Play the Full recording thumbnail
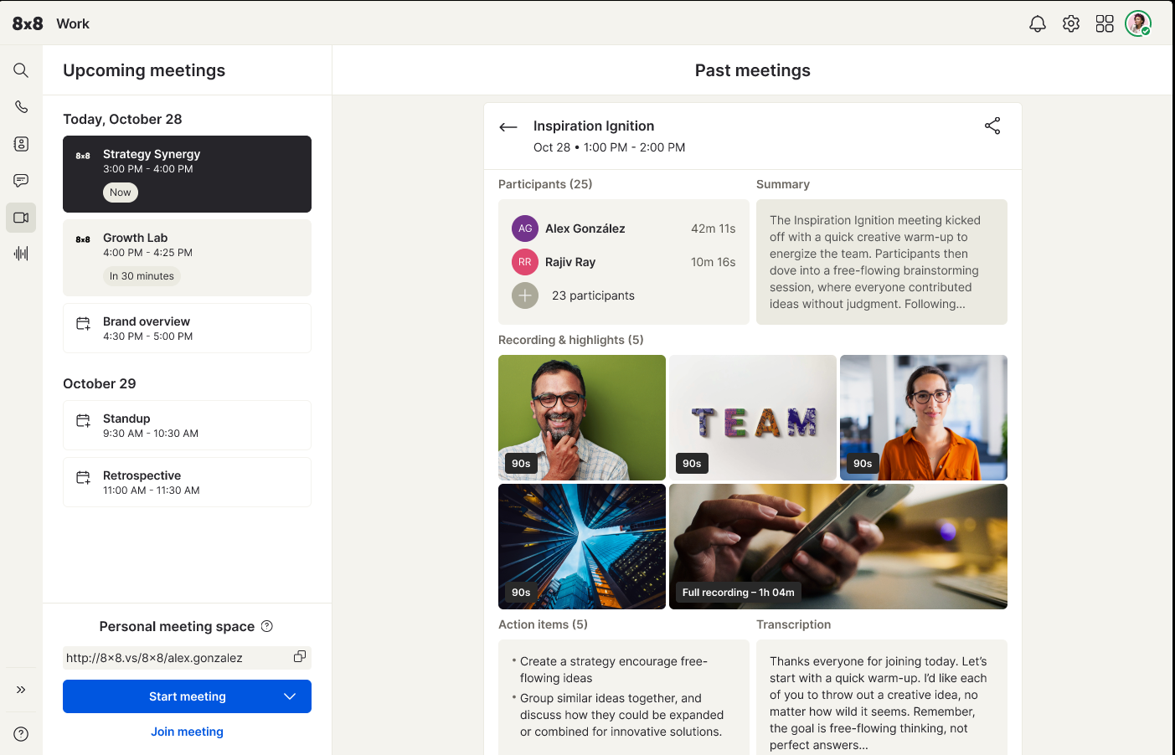Image resolution: width=1175 pixels, height=755 pixels. click(837, 546)
